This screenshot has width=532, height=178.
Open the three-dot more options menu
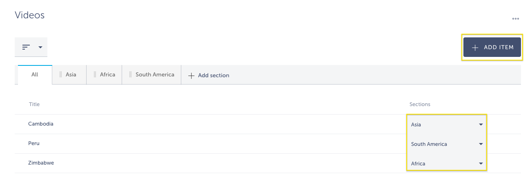(x=516, y=19)
